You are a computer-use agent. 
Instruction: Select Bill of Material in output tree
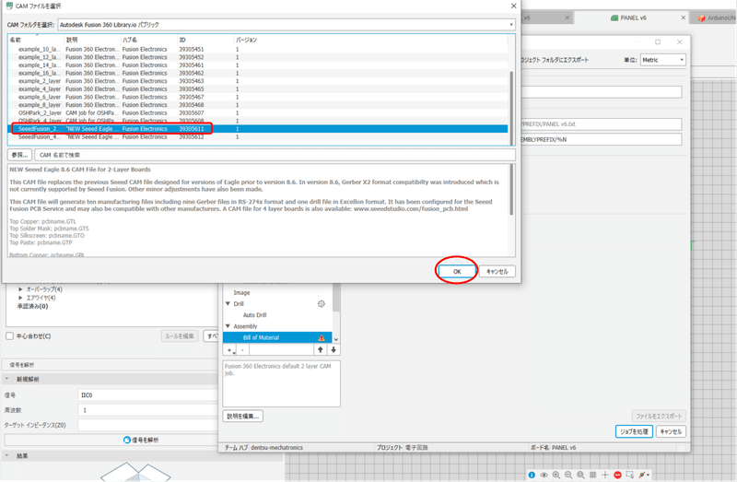coord(277,337)
